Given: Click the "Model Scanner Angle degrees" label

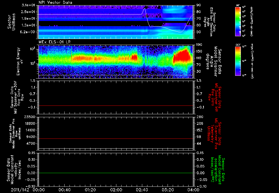Looking at the screenshot, I should (x=214, y=62).
